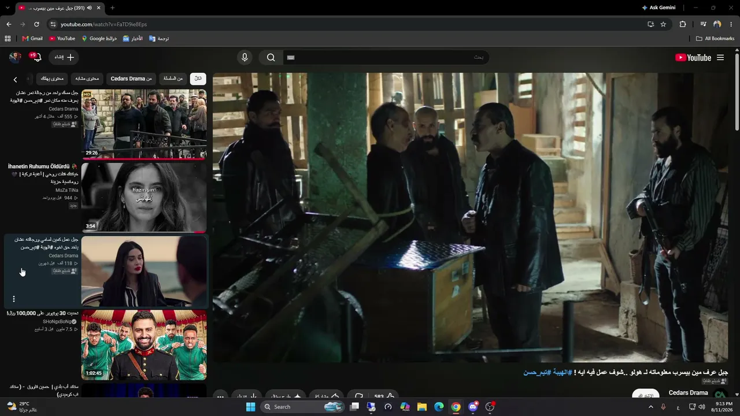Screen dimensions: 740x416
Task: Open File Explorer from the taskbar
Action: click(422, 407)
